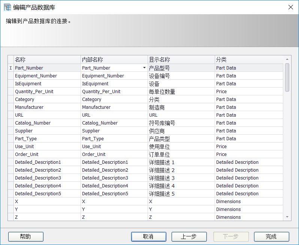
Task: Click Price category in Quantity_Per_Unit row
Action: point(249,92)
